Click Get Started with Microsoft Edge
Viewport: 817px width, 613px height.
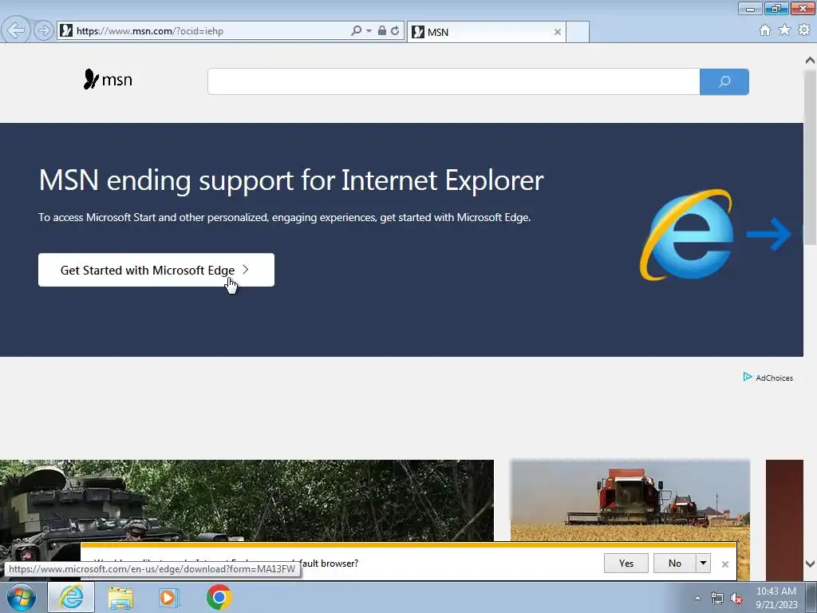pos(156,270)
